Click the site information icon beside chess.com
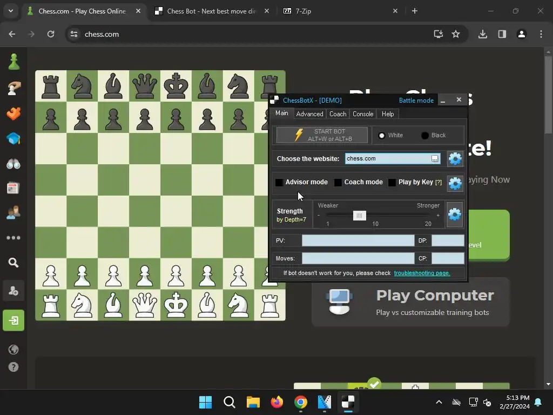Image resolution: width=553 pixels, height=415 pixels. [x=74, y=34]
